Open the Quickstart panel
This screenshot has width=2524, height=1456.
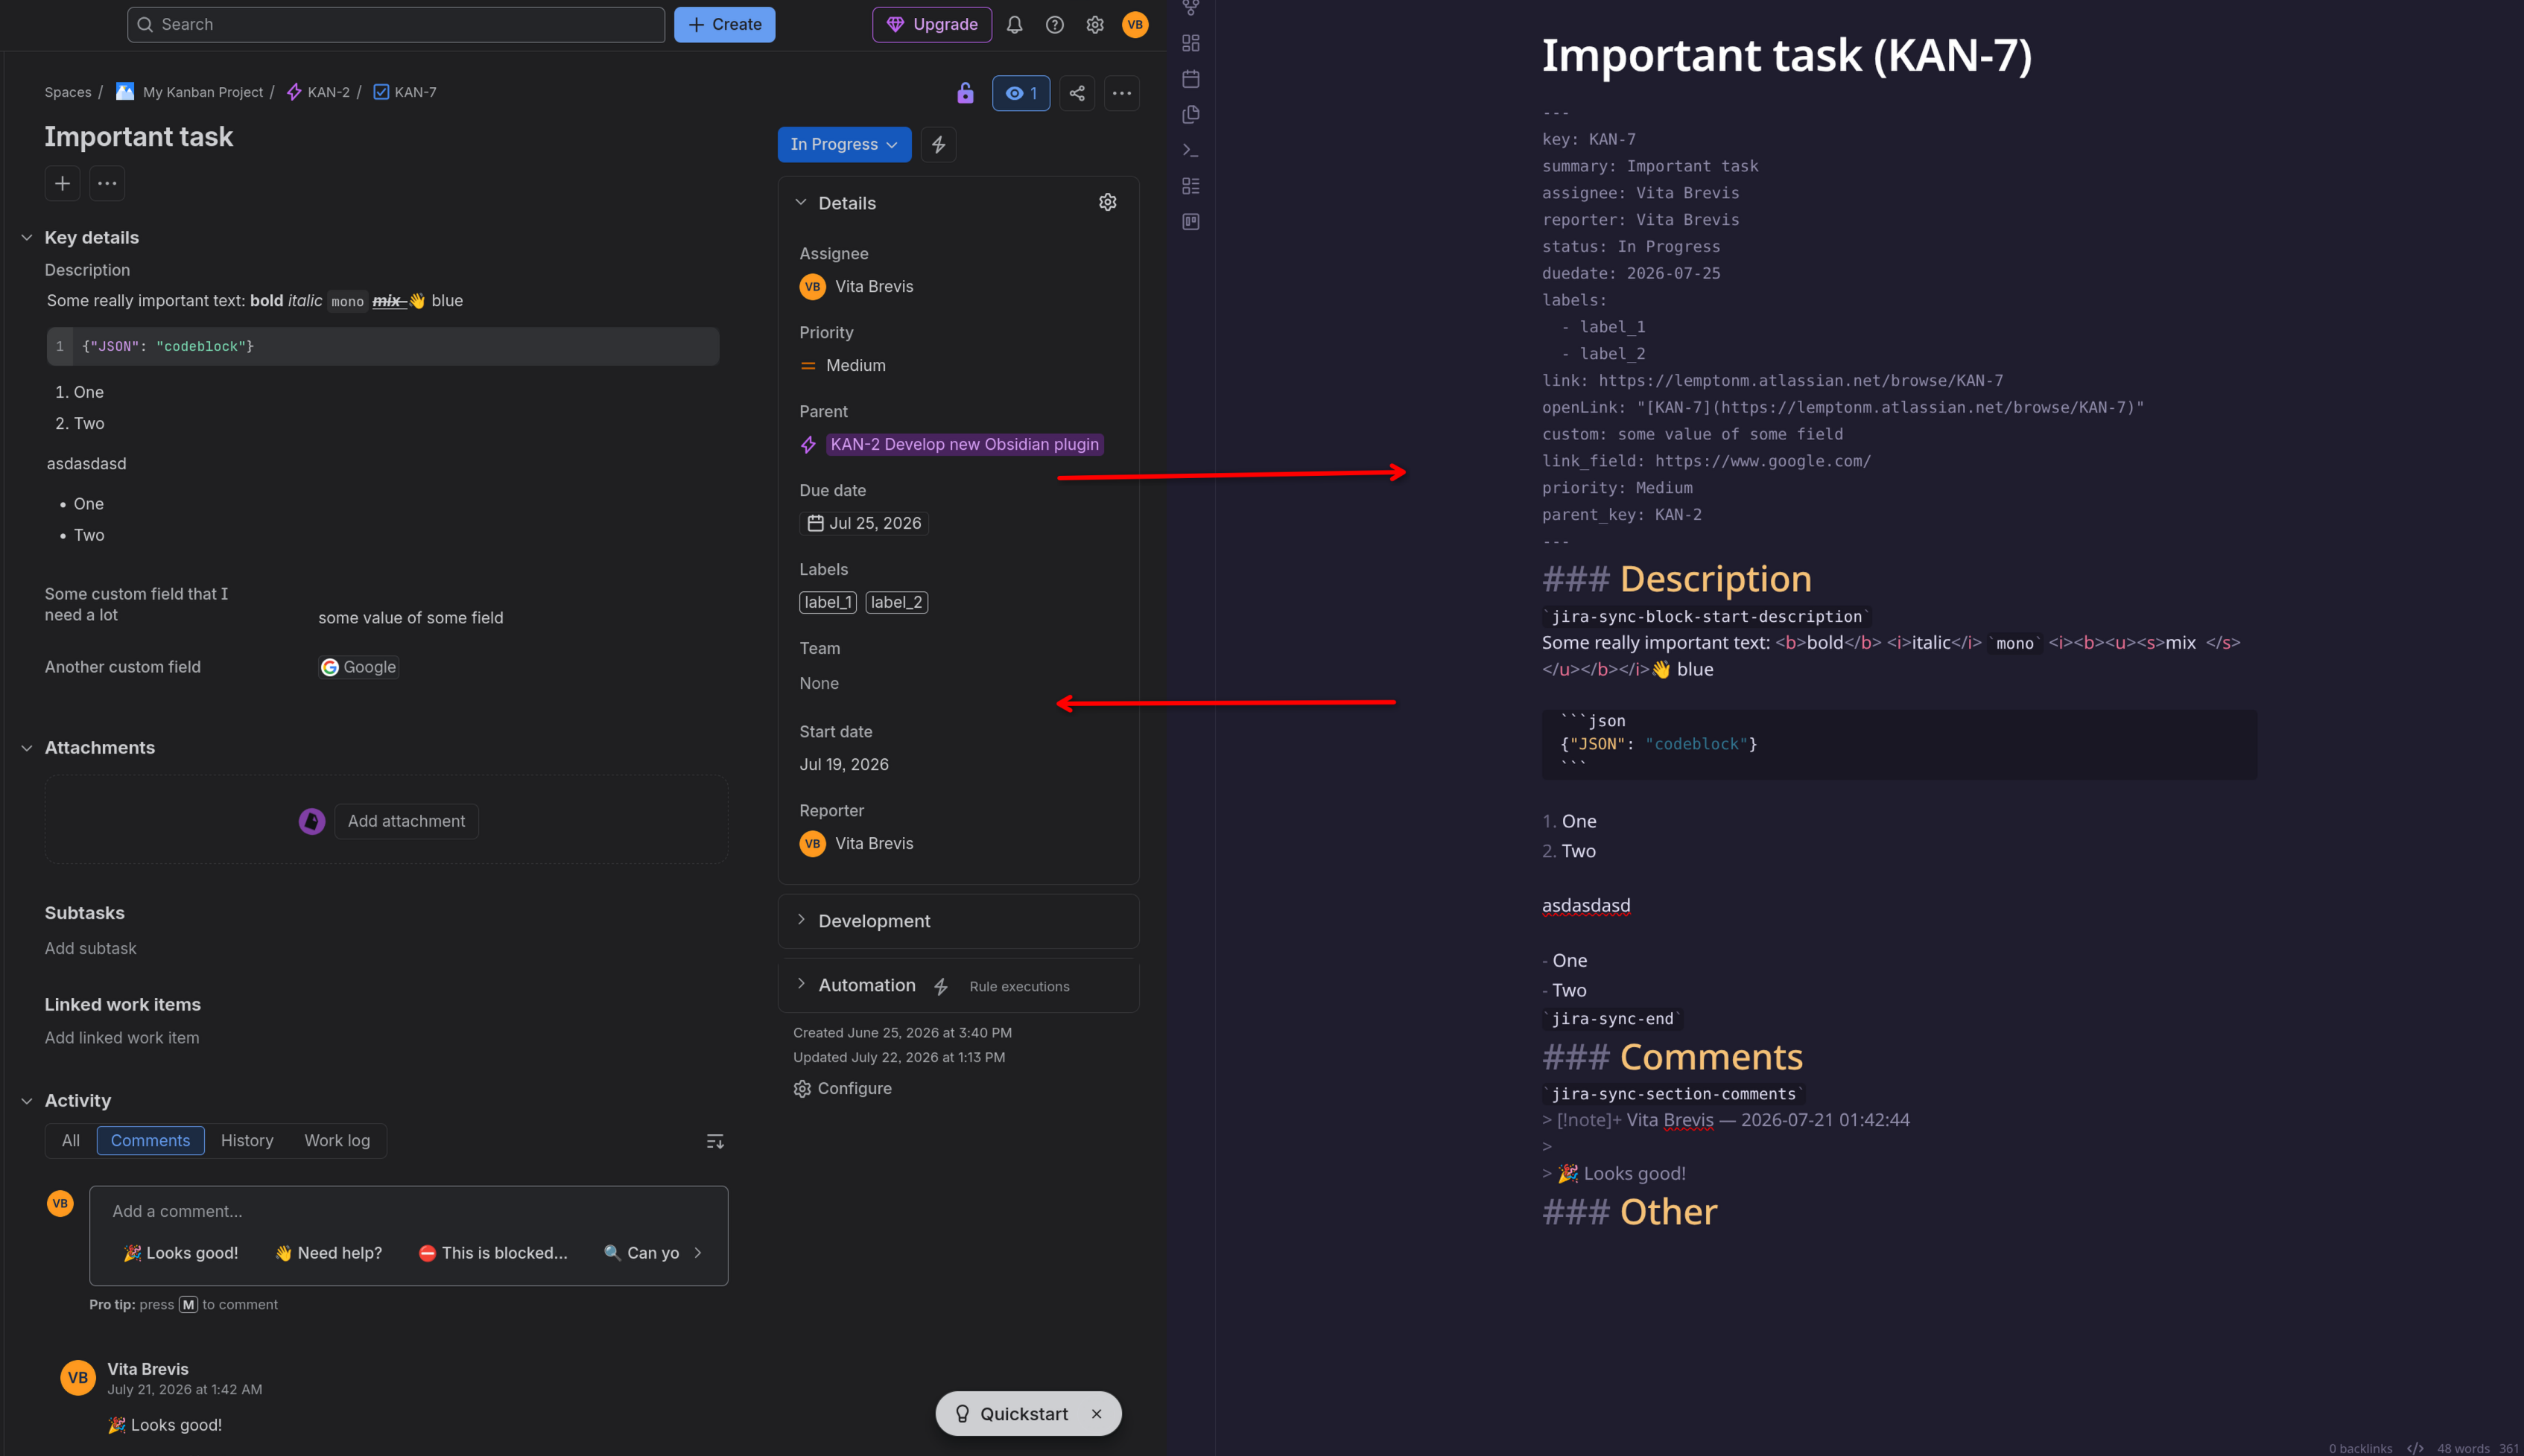[x=1013, y=1414]
